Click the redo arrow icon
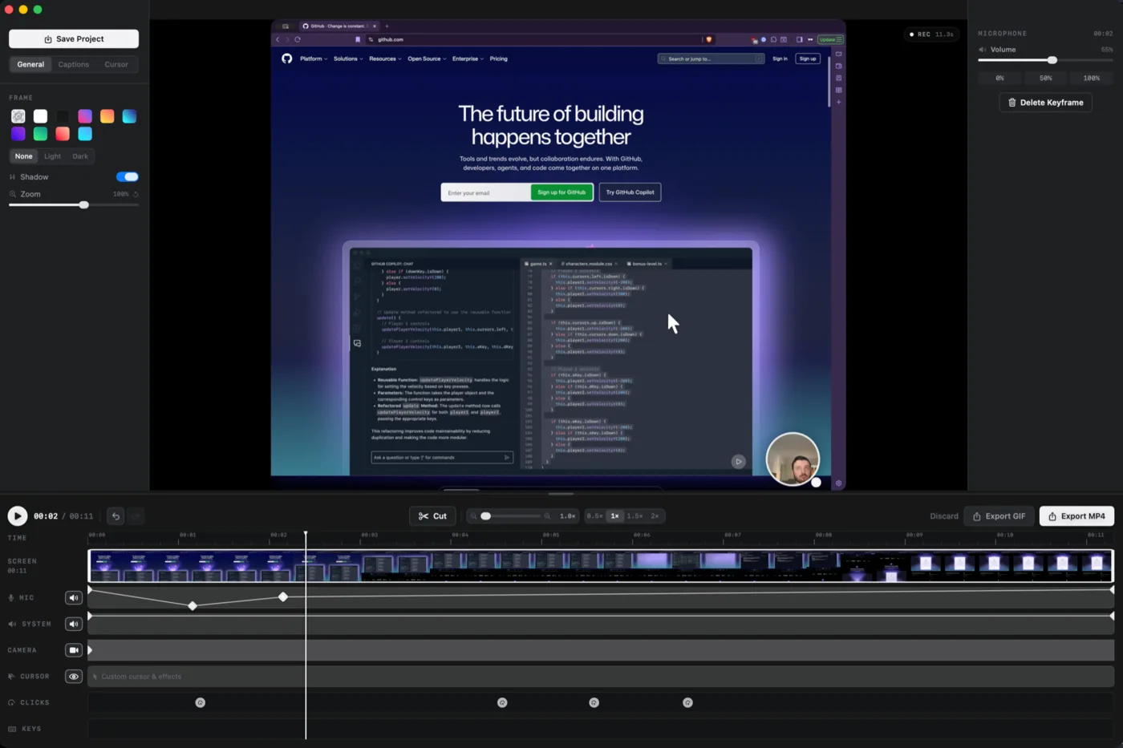Screen dimensions: 1123x748 click(136, 516)
